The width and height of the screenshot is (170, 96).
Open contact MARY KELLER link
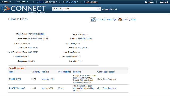[x=85, y=39]
